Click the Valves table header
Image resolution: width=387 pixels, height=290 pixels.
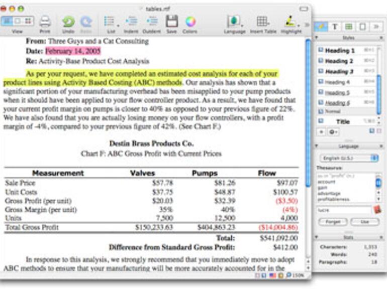[142, 173]
